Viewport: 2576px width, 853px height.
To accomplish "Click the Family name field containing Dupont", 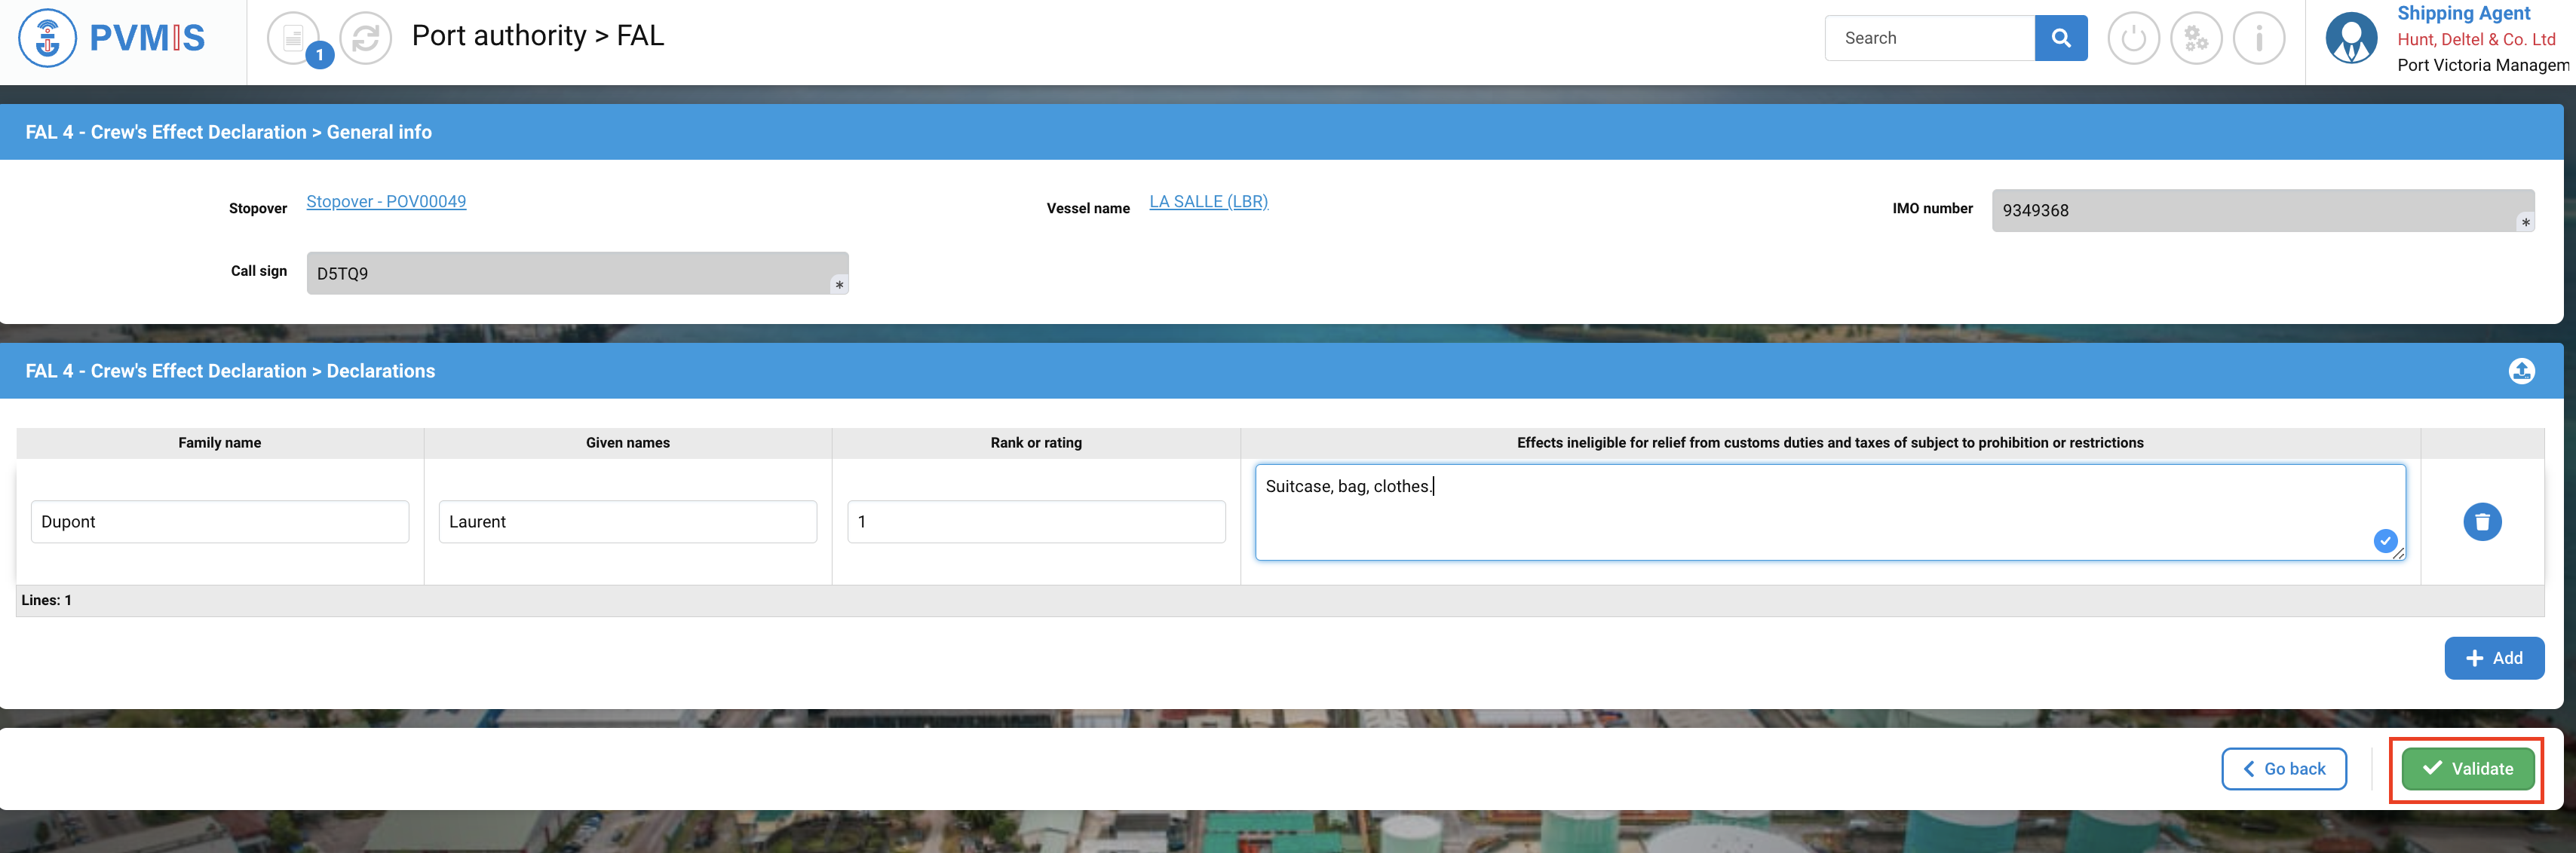I will pos(220,521).
